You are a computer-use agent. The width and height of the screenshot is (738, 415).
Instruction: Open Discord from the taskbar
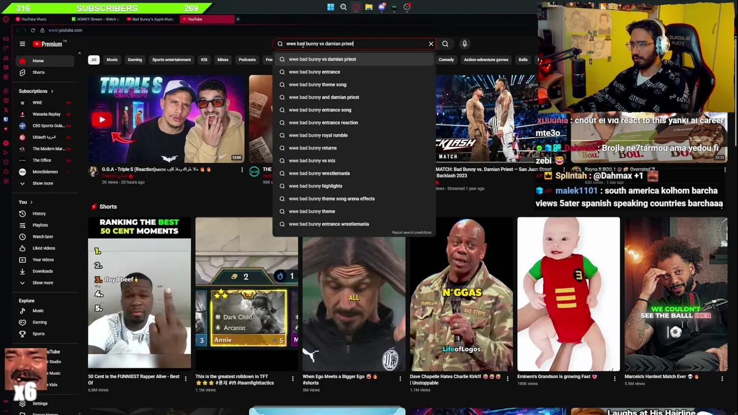381,7
